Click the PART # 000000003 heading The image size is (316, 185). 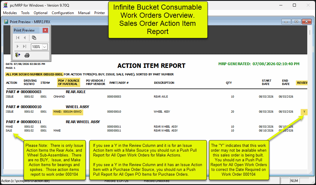(x=23, y=92)
